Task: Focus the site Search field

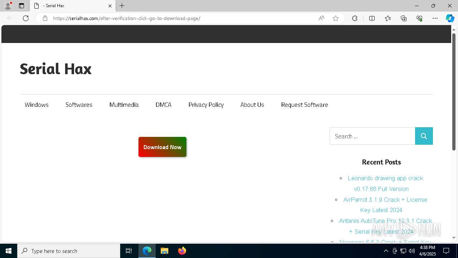Action: 372,136
